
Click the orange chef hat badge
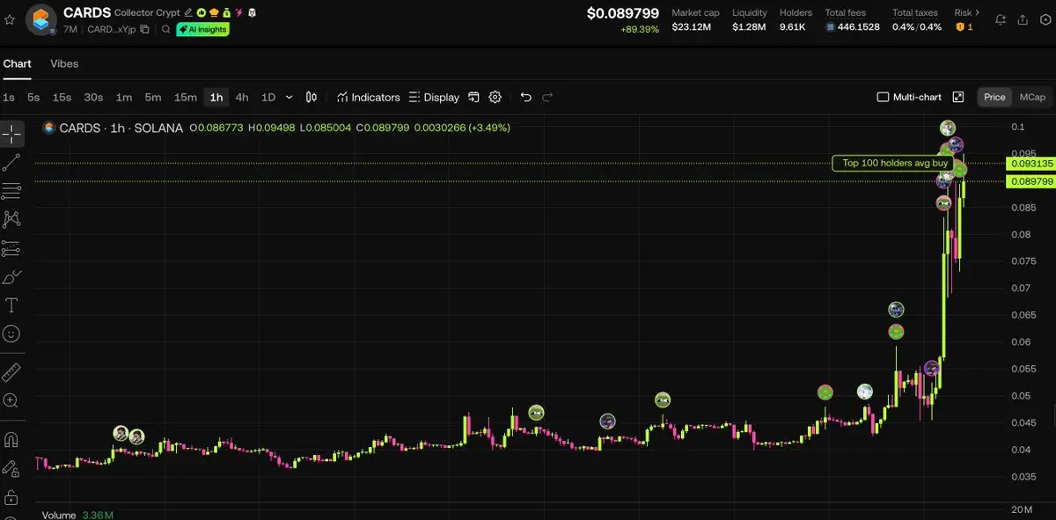pyautogui.click(x=214, y=13)
